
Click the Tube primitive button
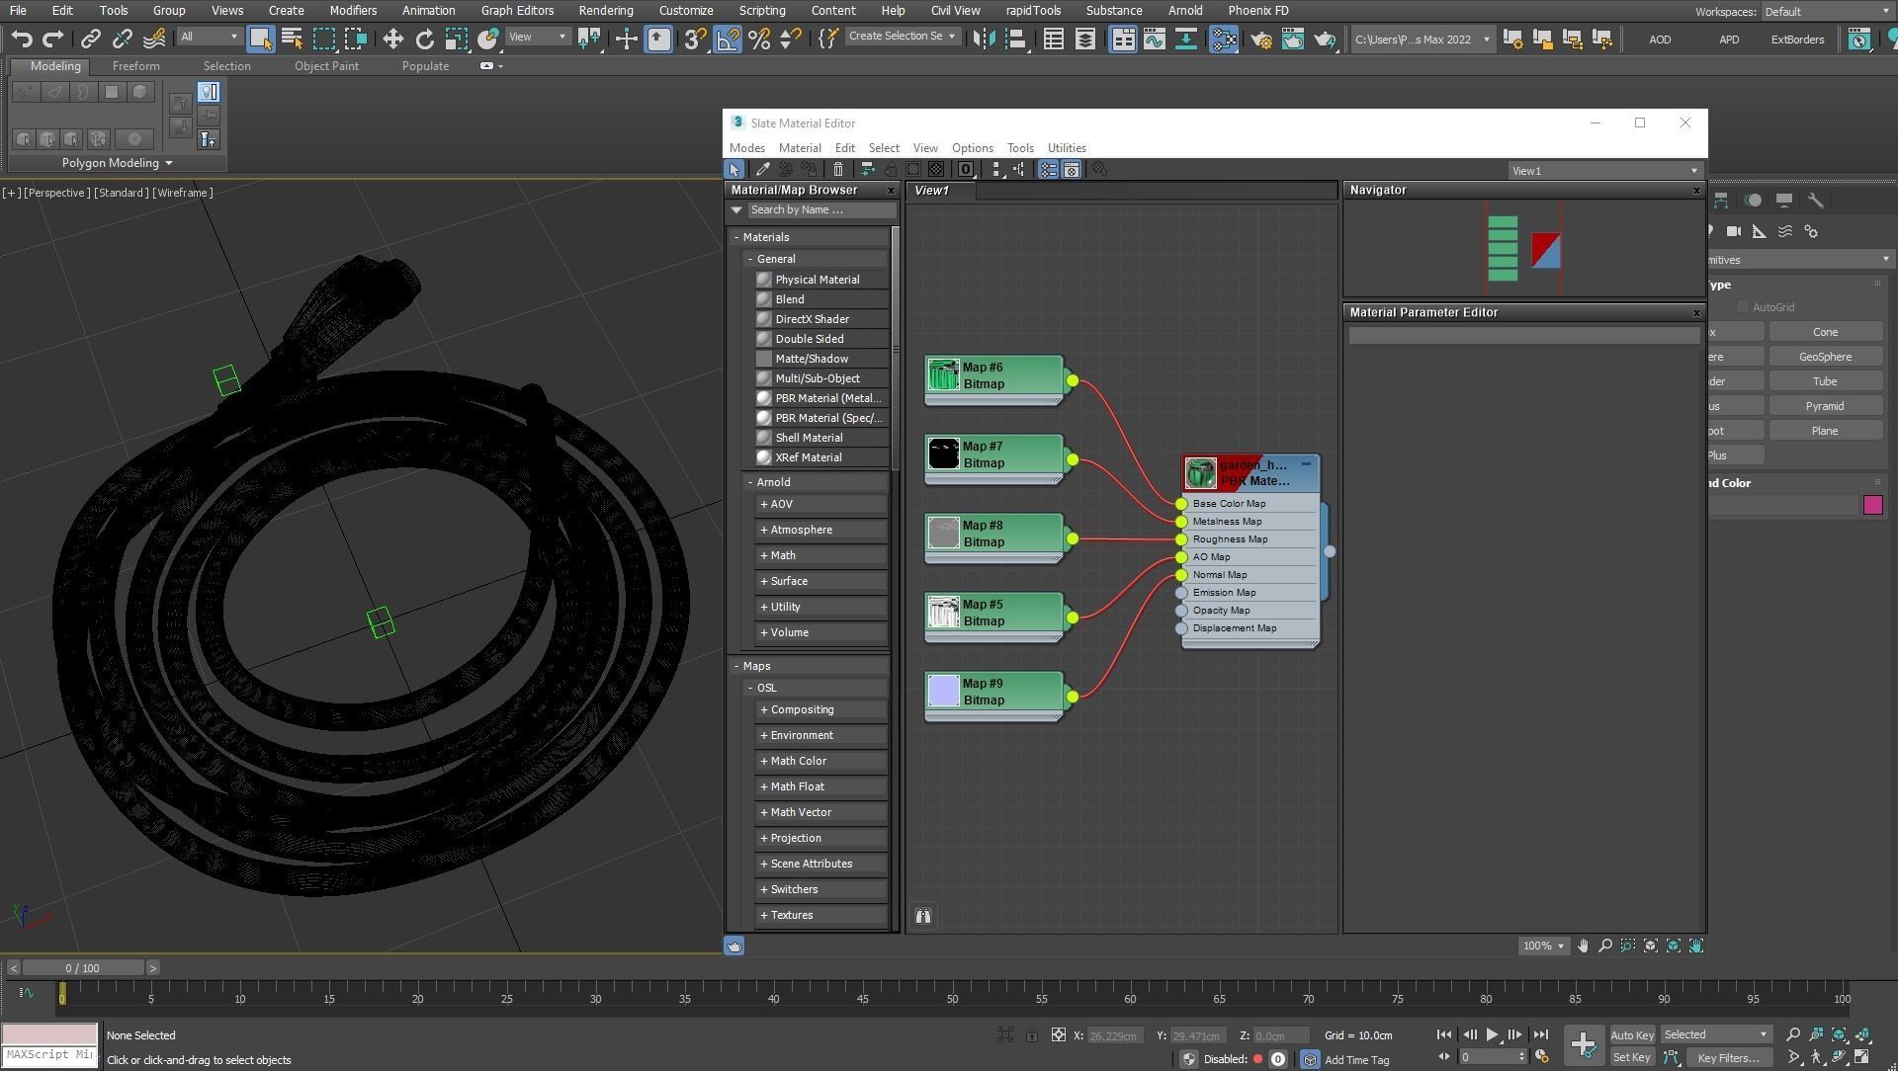click(x=1825, y=381)
